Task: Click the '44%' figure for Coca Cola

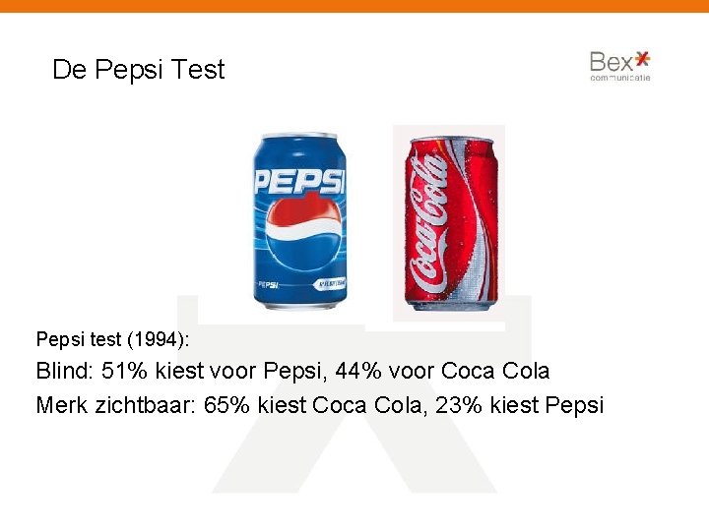Action: point(358,371)
